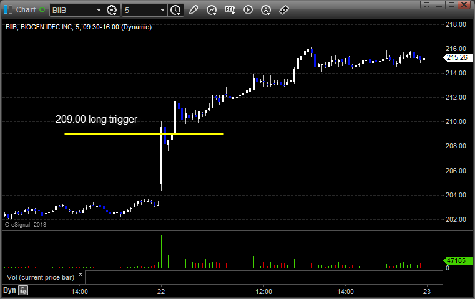
Task: Close the chart window
Action: click(464, 4)
